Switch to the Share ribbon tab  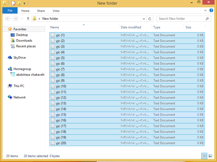[41, 11]
